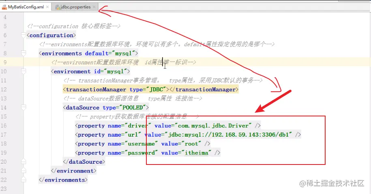Click the opening <configuration> tag text
Image resolution: width=371 pixels, height=194 pixels.
[51, 35]
